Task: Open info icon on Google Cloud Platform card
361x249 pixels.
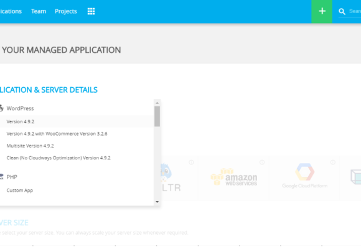Action: [333, 162]
